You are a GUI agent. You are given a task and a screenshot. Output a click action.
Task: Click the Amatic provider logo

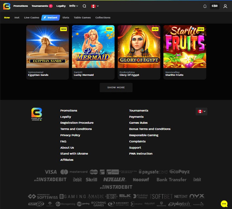point(96,197)
